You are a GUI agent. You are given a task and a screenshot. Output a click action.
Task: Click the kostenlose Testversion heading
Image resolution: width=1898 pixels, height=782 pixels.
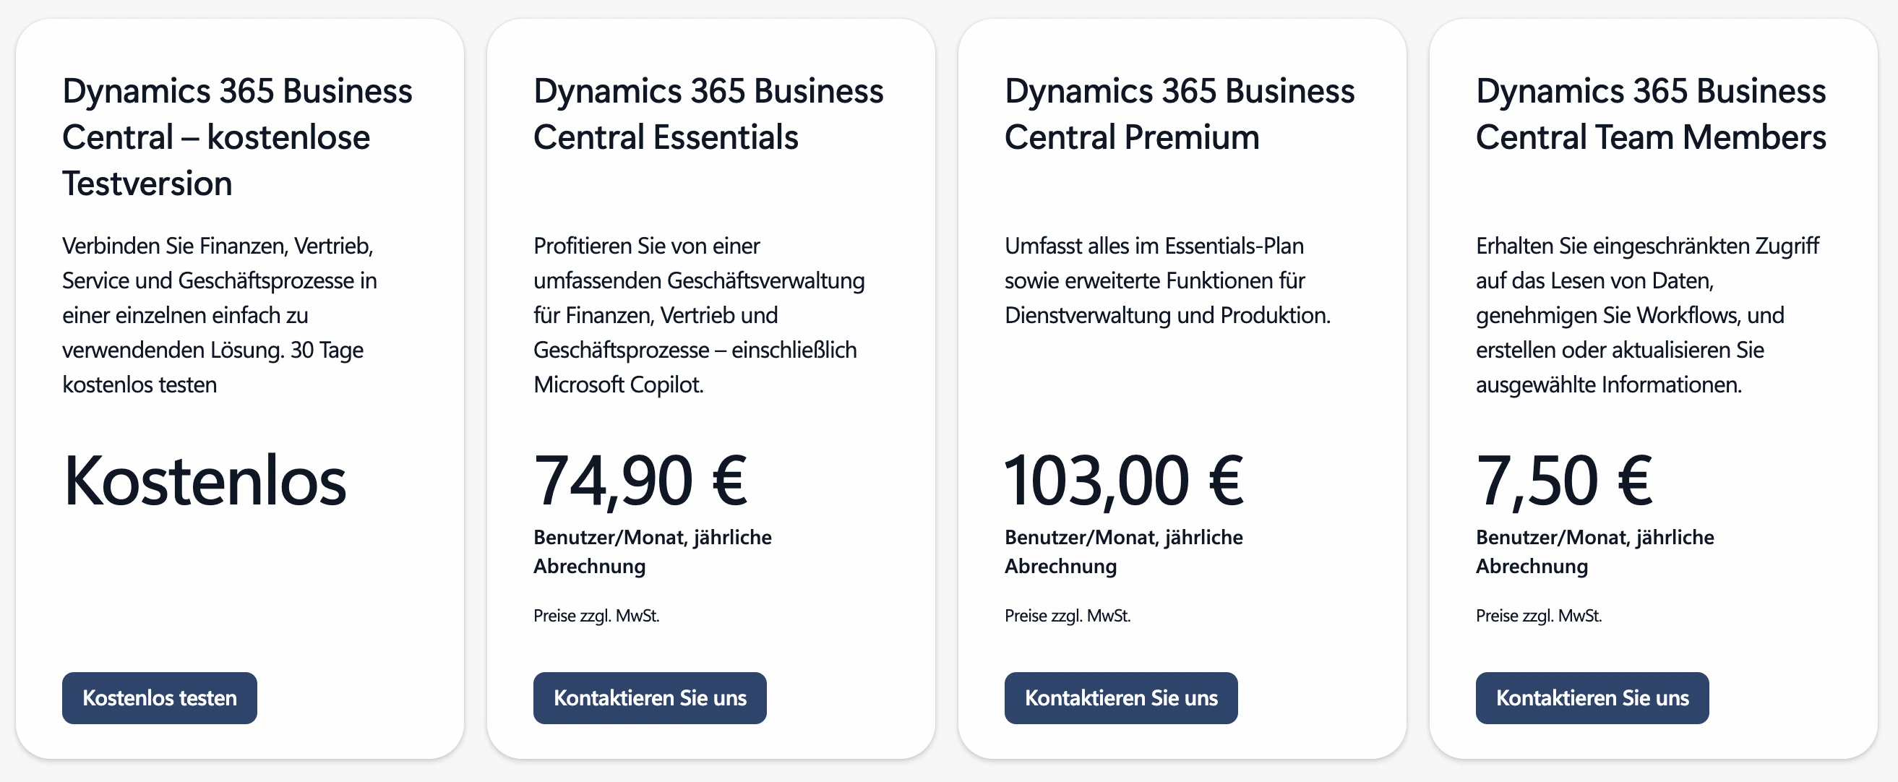click(x=237, y=137)
